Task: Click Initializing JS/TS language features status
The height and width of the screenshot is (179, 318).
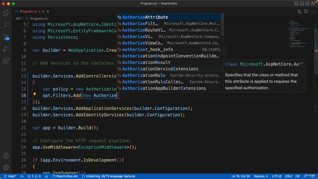Action: coord(108,176)
